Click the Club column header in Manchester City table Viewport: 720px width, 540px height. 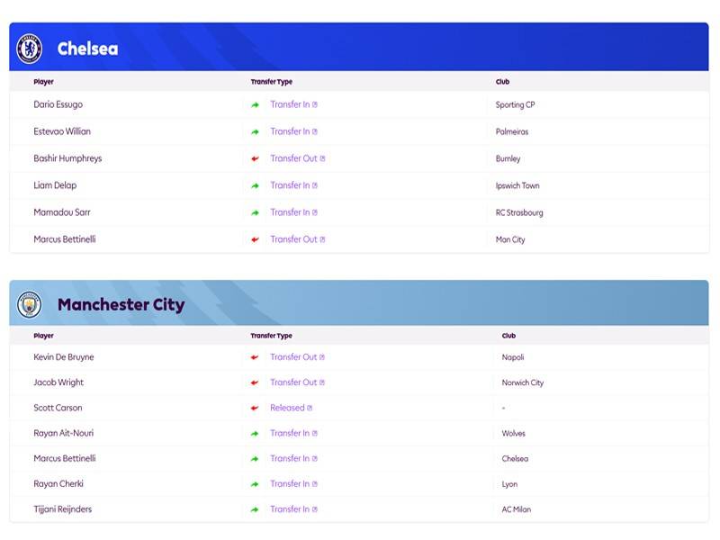pos(508,336)
